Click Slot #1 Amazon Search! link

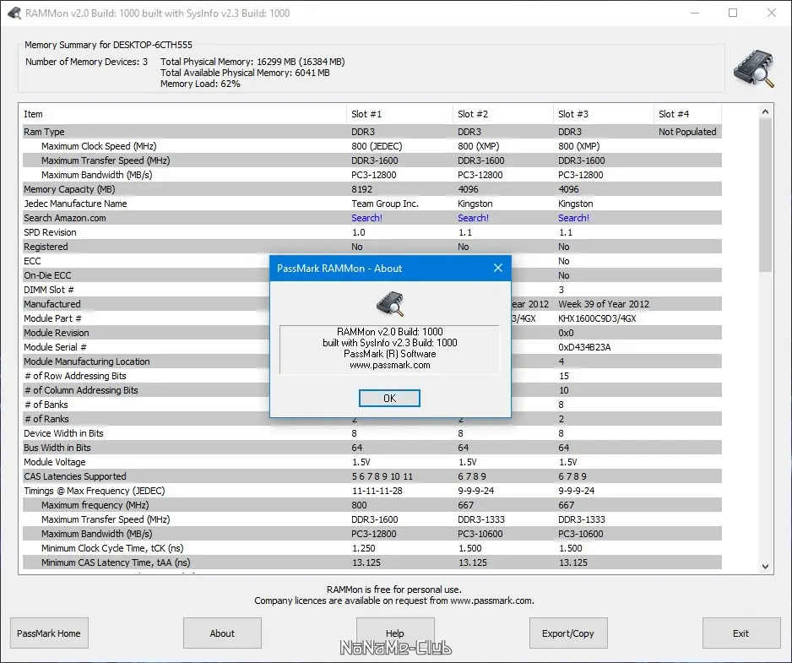(366, 218)
